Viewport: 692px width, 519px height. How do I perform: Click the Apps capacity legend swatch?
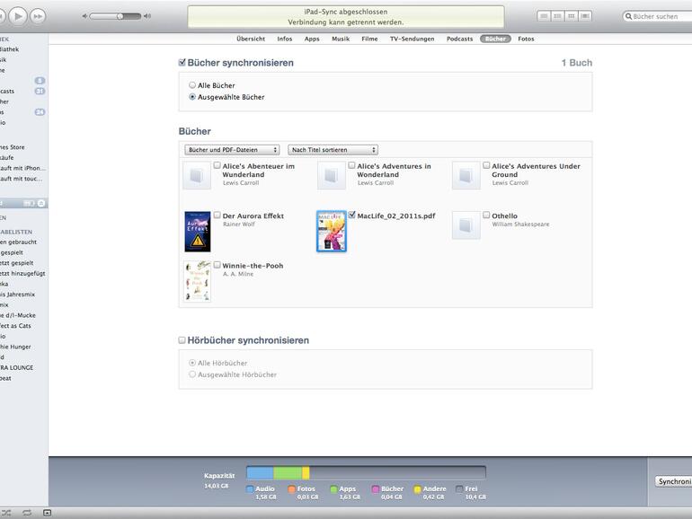(x=333, y=489)
